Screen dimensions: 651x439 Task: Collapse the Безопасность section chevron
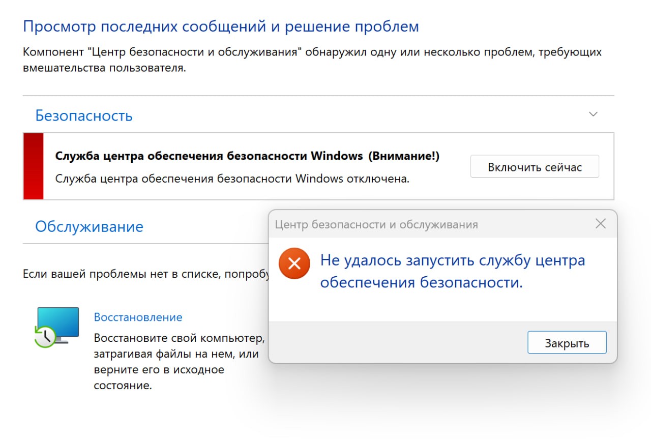(x=593, y=114)
